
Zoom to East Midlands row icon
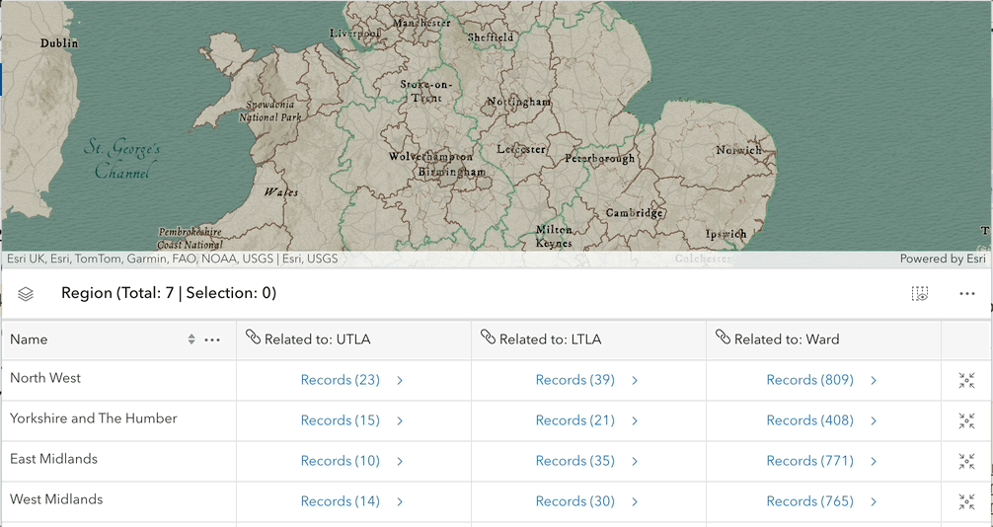coord(966,461)
